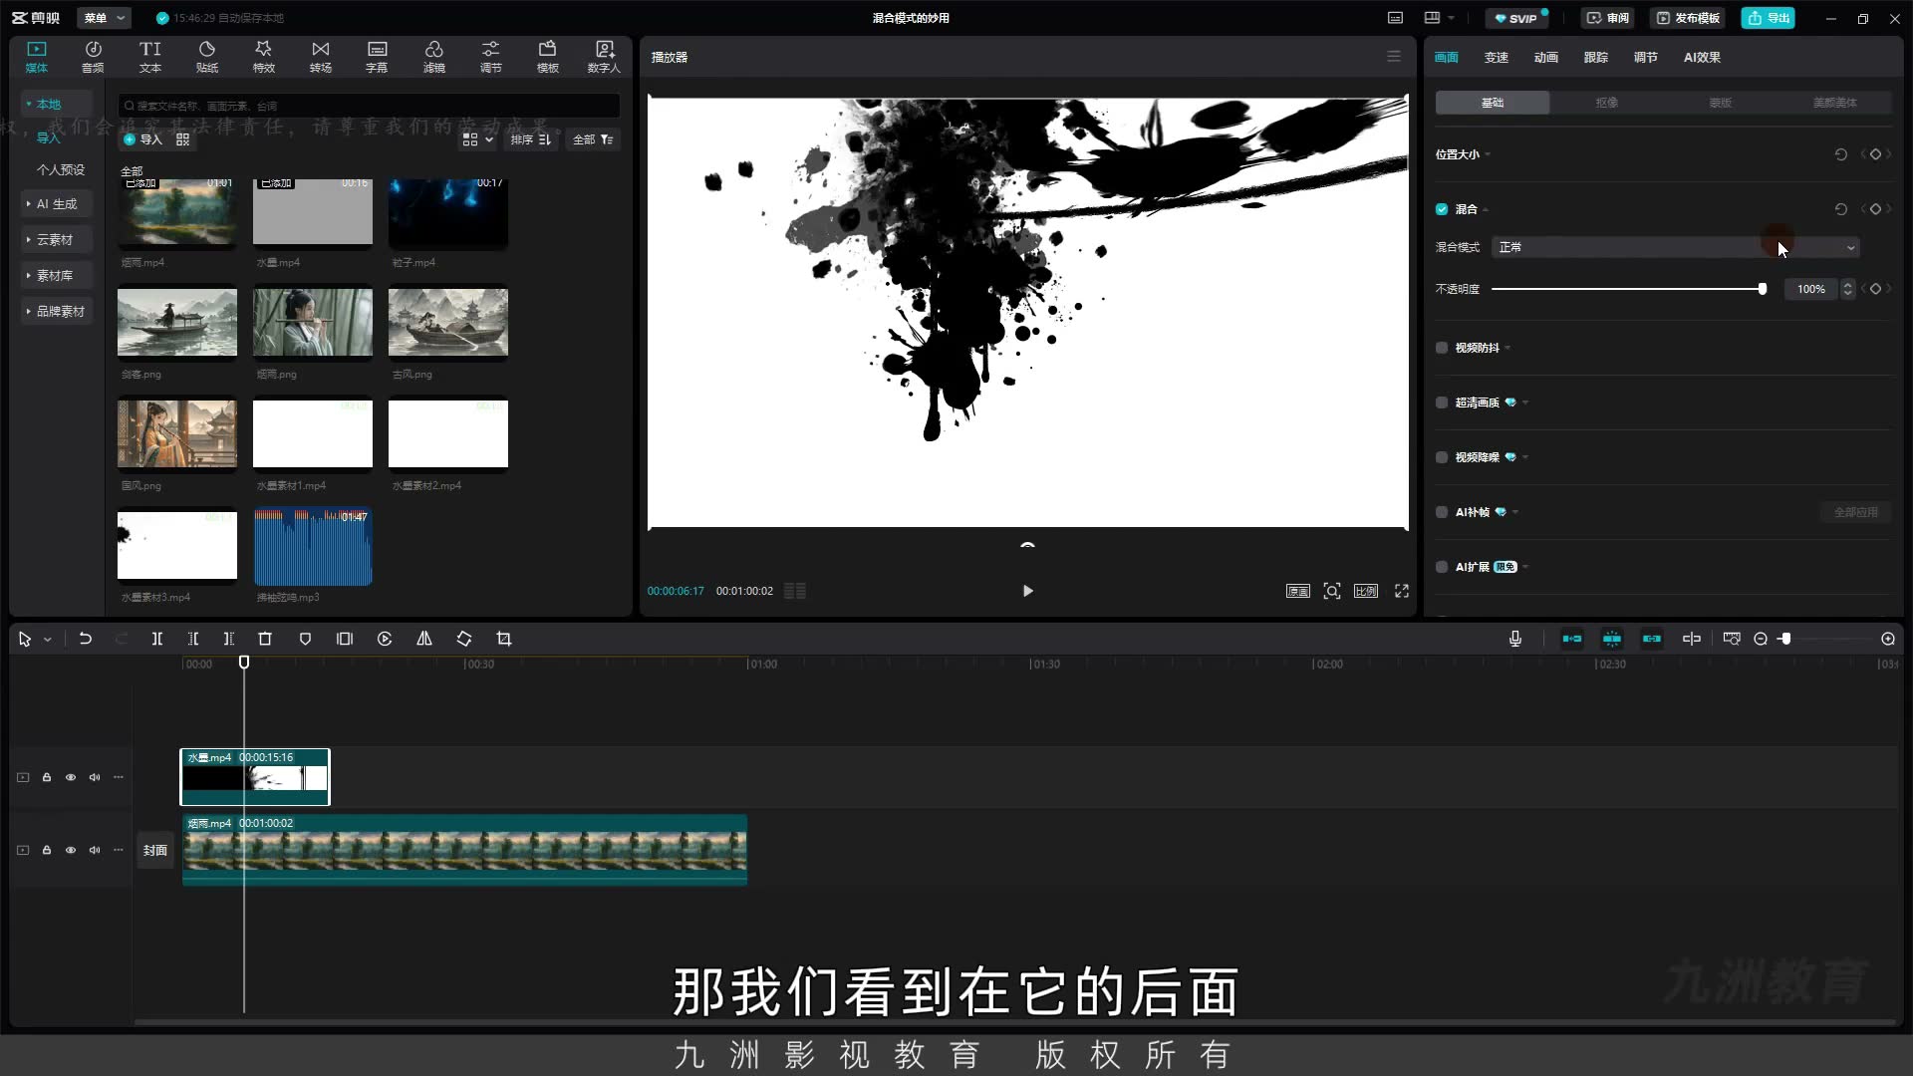The image size is (1913, 1076).
Task: Open the 全部 filter dropdown
Action: click(593, 139)
